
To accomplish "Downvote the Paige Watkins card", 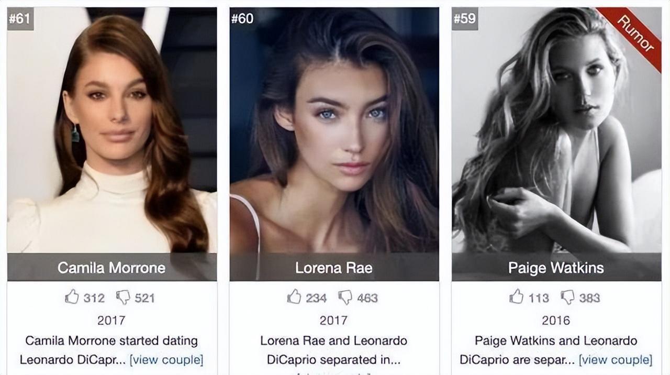I will [567, 297].
